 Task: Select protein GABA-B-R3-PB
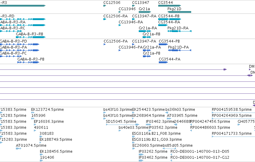click(31, 59)
